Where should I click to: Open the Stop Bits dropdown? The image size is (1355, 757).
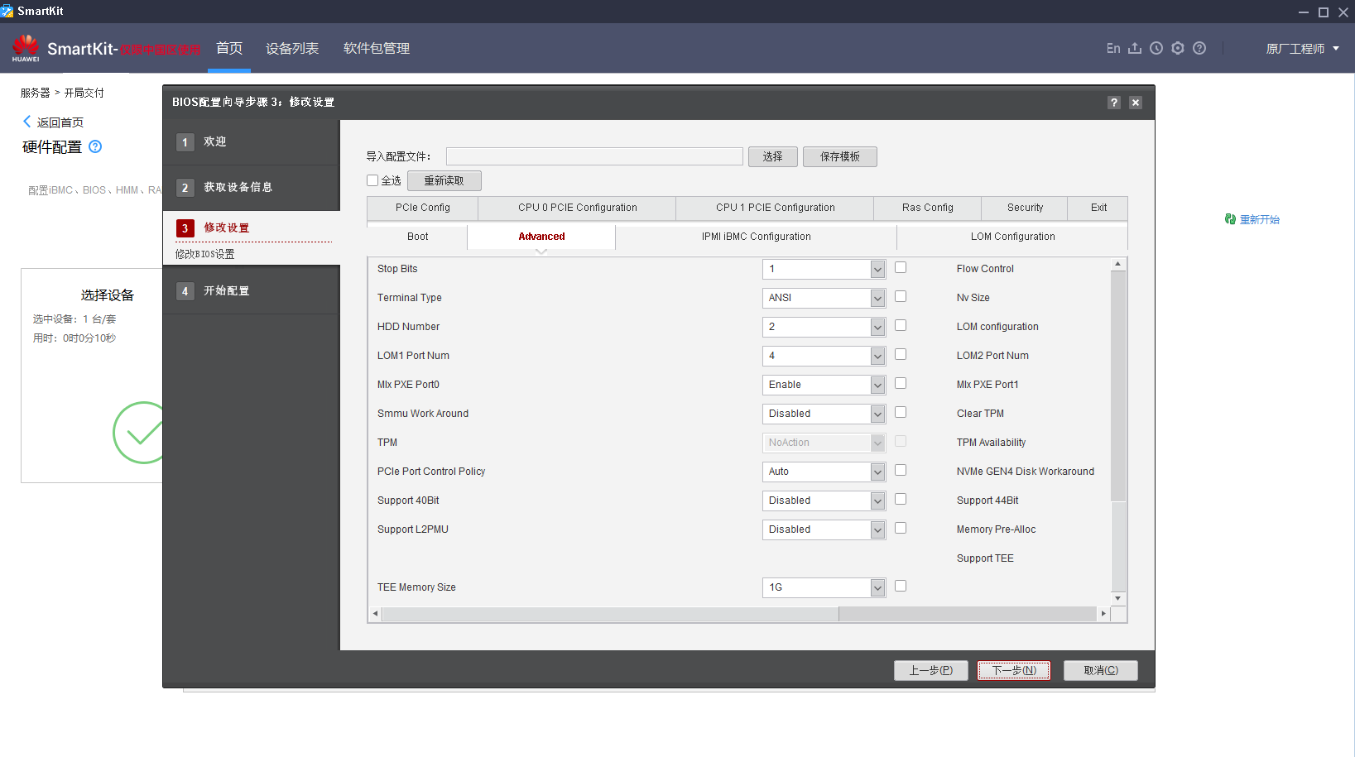coord(824,269)
